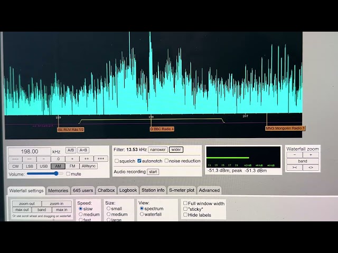Click the Volume slider handle
Image resolution: width=338 pixels, height=253 pixels.
(57, 173)
